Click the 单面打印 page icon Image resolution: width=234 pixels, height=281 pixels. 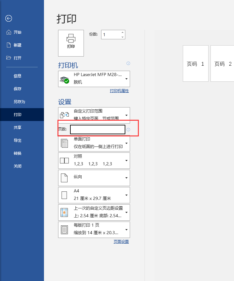(64, 143)
